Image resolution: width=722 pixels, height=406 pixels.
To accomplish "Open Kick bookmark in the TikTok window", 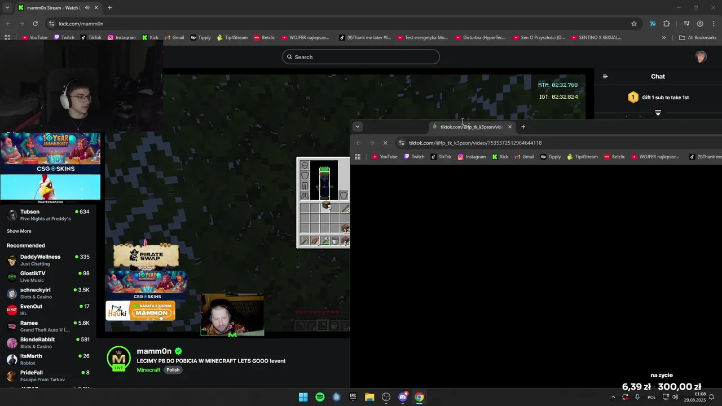I will pos(500,157).
